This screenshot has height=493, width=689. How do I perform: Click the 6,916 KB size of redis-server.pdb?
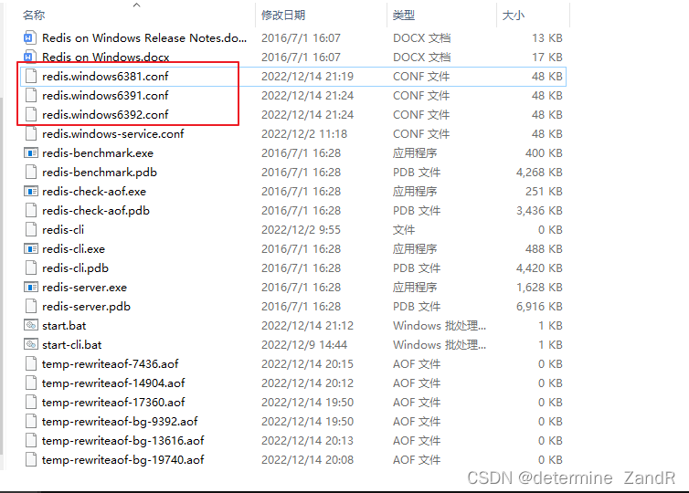coord(539,307)
